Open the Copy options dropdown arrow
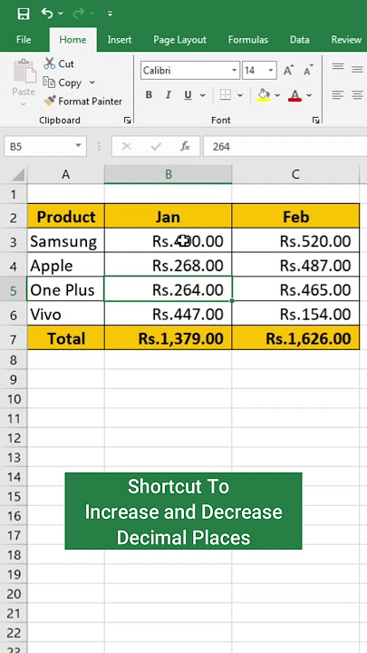This screenshot has width=367, height=653. [x=92, y=83]
